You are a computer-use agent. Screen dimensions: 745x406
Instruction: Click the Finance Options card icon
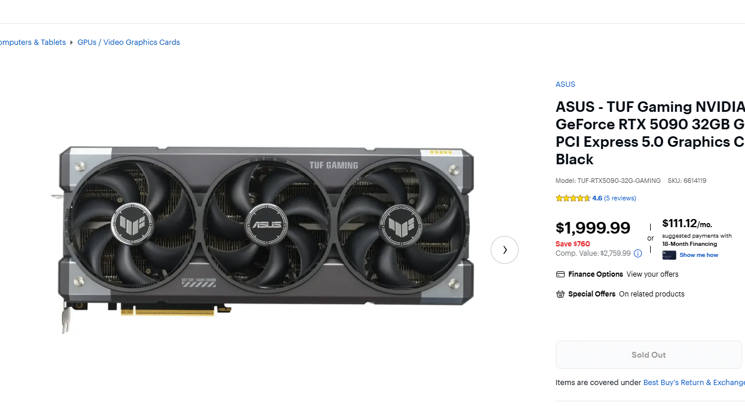click(560, 274)
